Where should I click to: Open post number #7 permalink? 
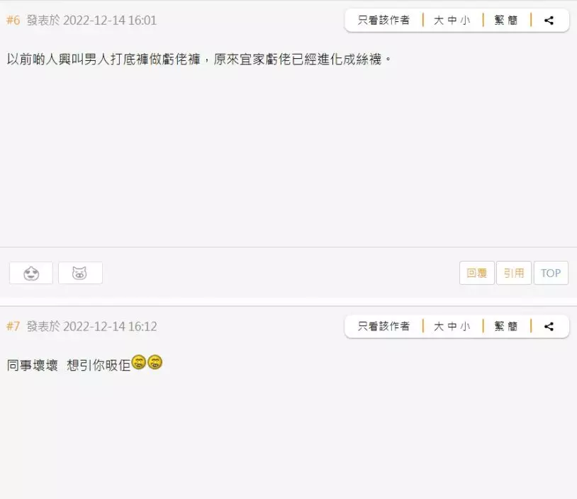(13, 327)
